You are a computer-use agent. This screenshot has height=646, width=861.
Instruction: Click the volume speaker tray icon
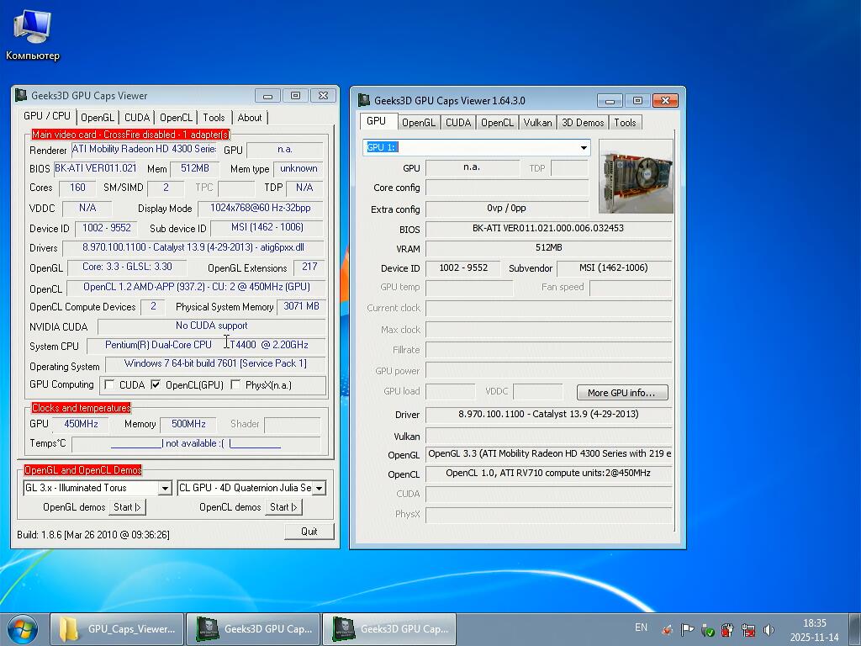click(769, 629)
